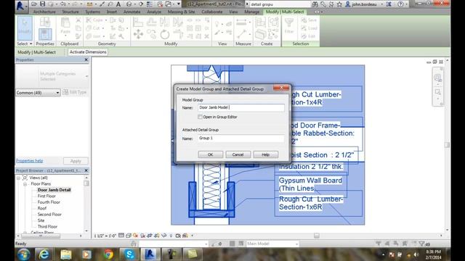
Task: Click the Attached Detail Group Name field
Action: (x=241, y=138)
